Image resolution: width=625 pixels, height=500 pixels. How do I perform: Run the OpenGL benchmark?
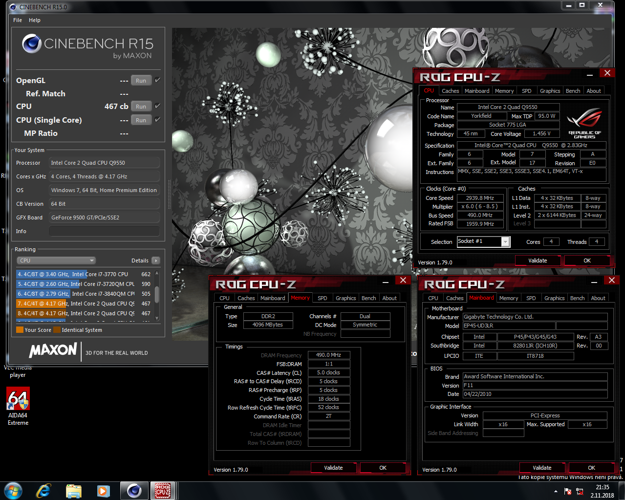[x=141, y=81]
